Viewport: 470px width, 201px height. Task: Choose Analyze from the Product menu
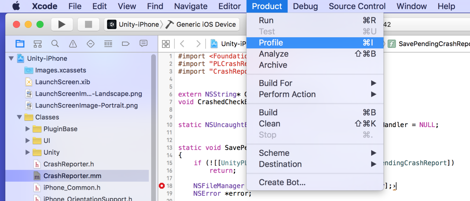coord(315,54)
